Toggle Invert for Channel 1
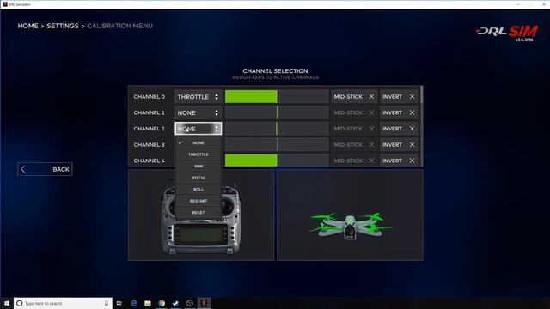The width and height of the screenshot is (550, 309). [x=399, y=112]
